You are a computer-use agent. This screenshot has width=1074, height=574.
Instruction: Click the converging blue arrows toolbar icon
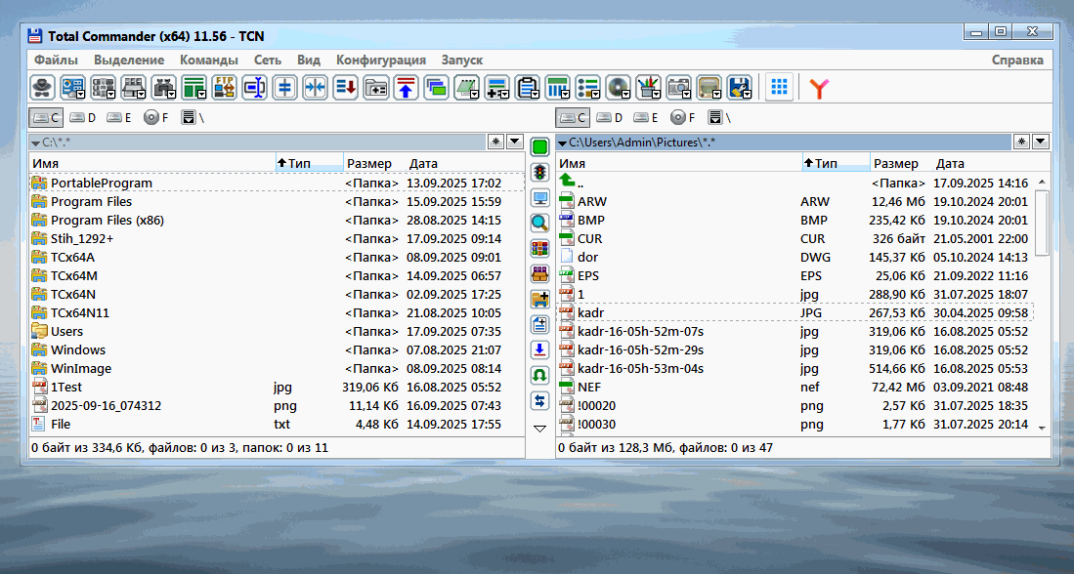pos(315,88)
